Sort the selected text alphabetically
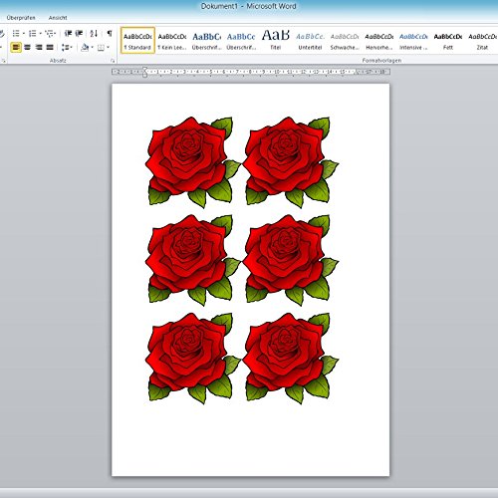498x498 pixels. click(94, 33)
